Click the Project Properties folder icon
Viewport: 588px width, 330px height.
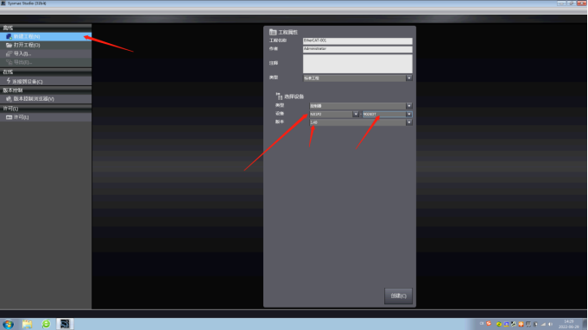click(x=273, y=32)
